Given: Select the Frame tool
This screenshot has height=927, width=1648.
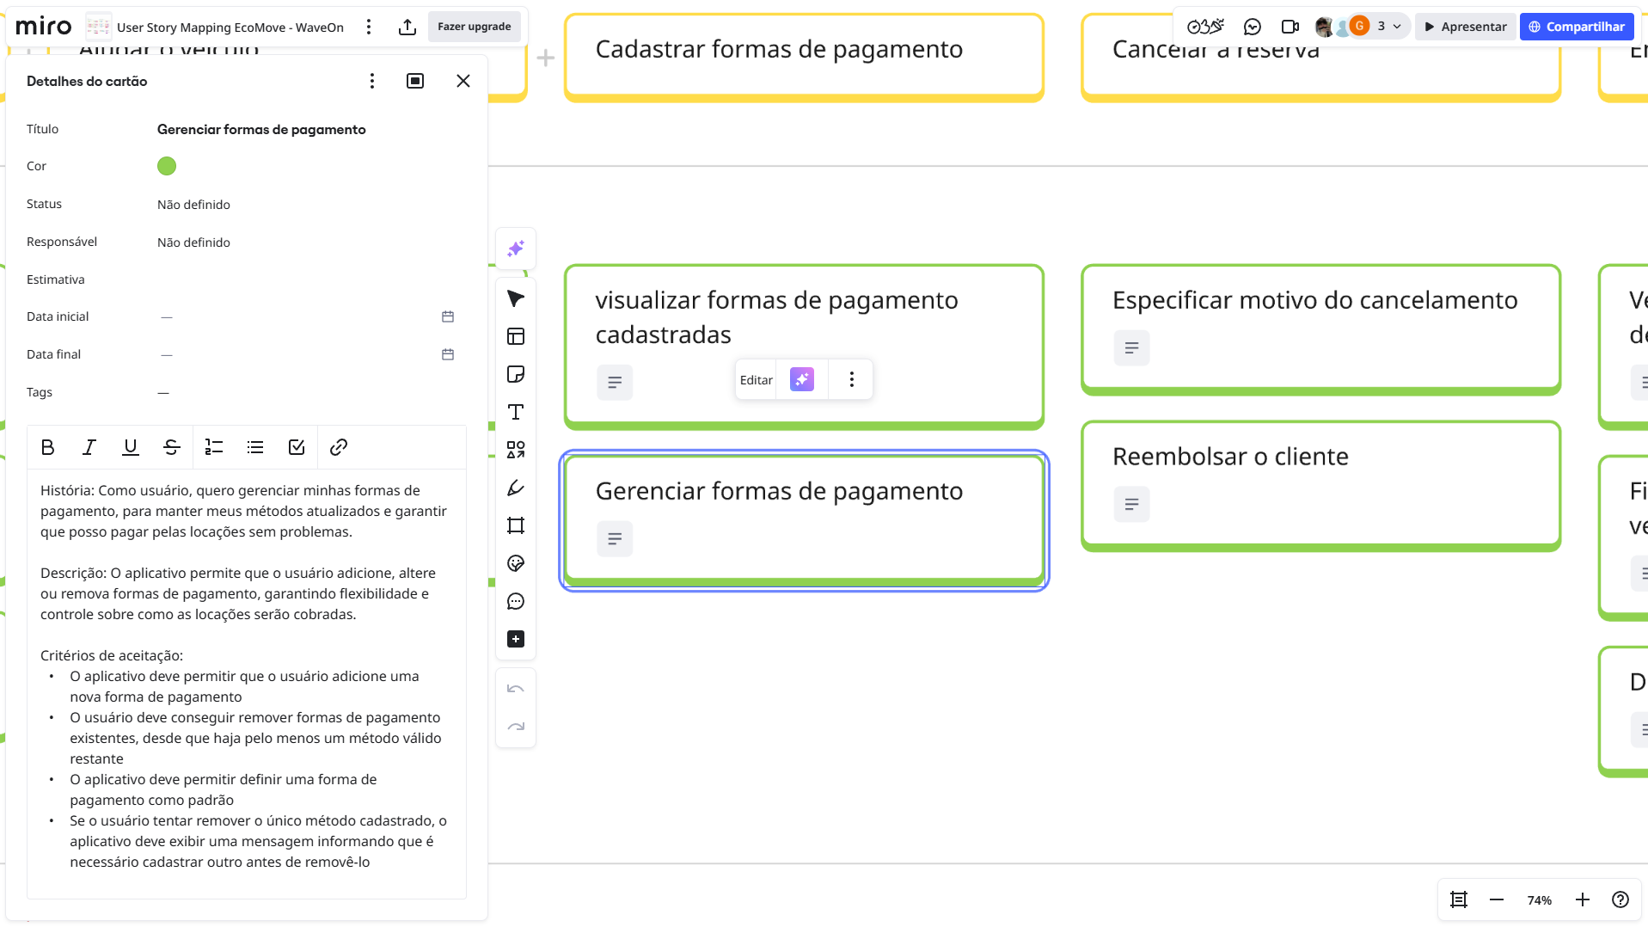Looking at the screenshot, I should 516,525.
